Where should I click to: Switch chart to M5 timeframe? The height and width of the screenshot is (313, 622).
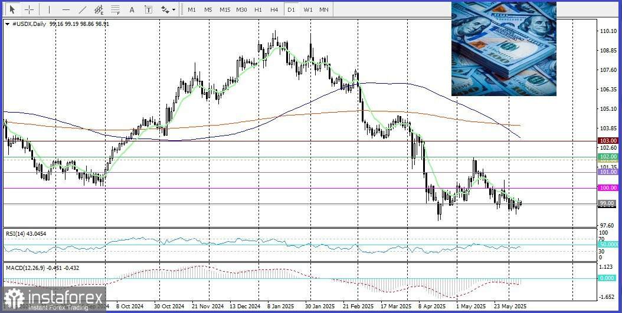tap(208, 9)
